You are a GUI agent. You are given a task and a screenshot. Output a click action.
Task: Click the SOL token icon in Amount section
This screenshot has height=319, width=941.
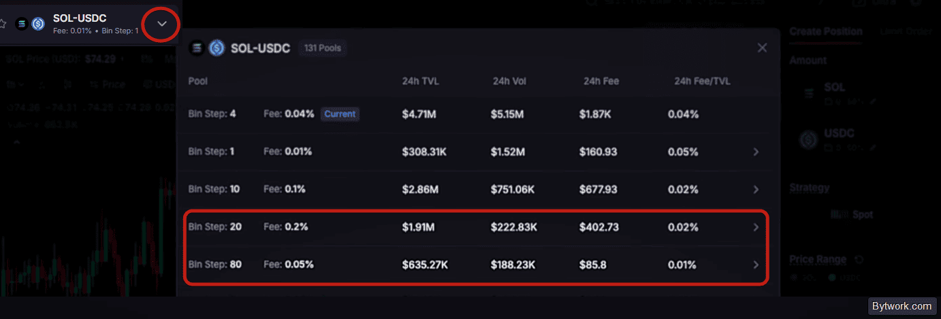pos(808,93)
